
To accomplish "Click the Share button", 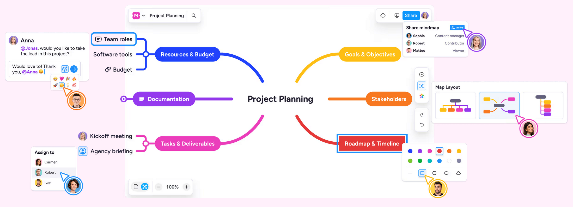I will click(x=411, y=15).
